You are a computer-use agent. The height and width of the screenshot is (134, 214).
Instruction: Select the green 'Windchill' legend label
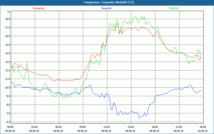click(x=174, y=8)
